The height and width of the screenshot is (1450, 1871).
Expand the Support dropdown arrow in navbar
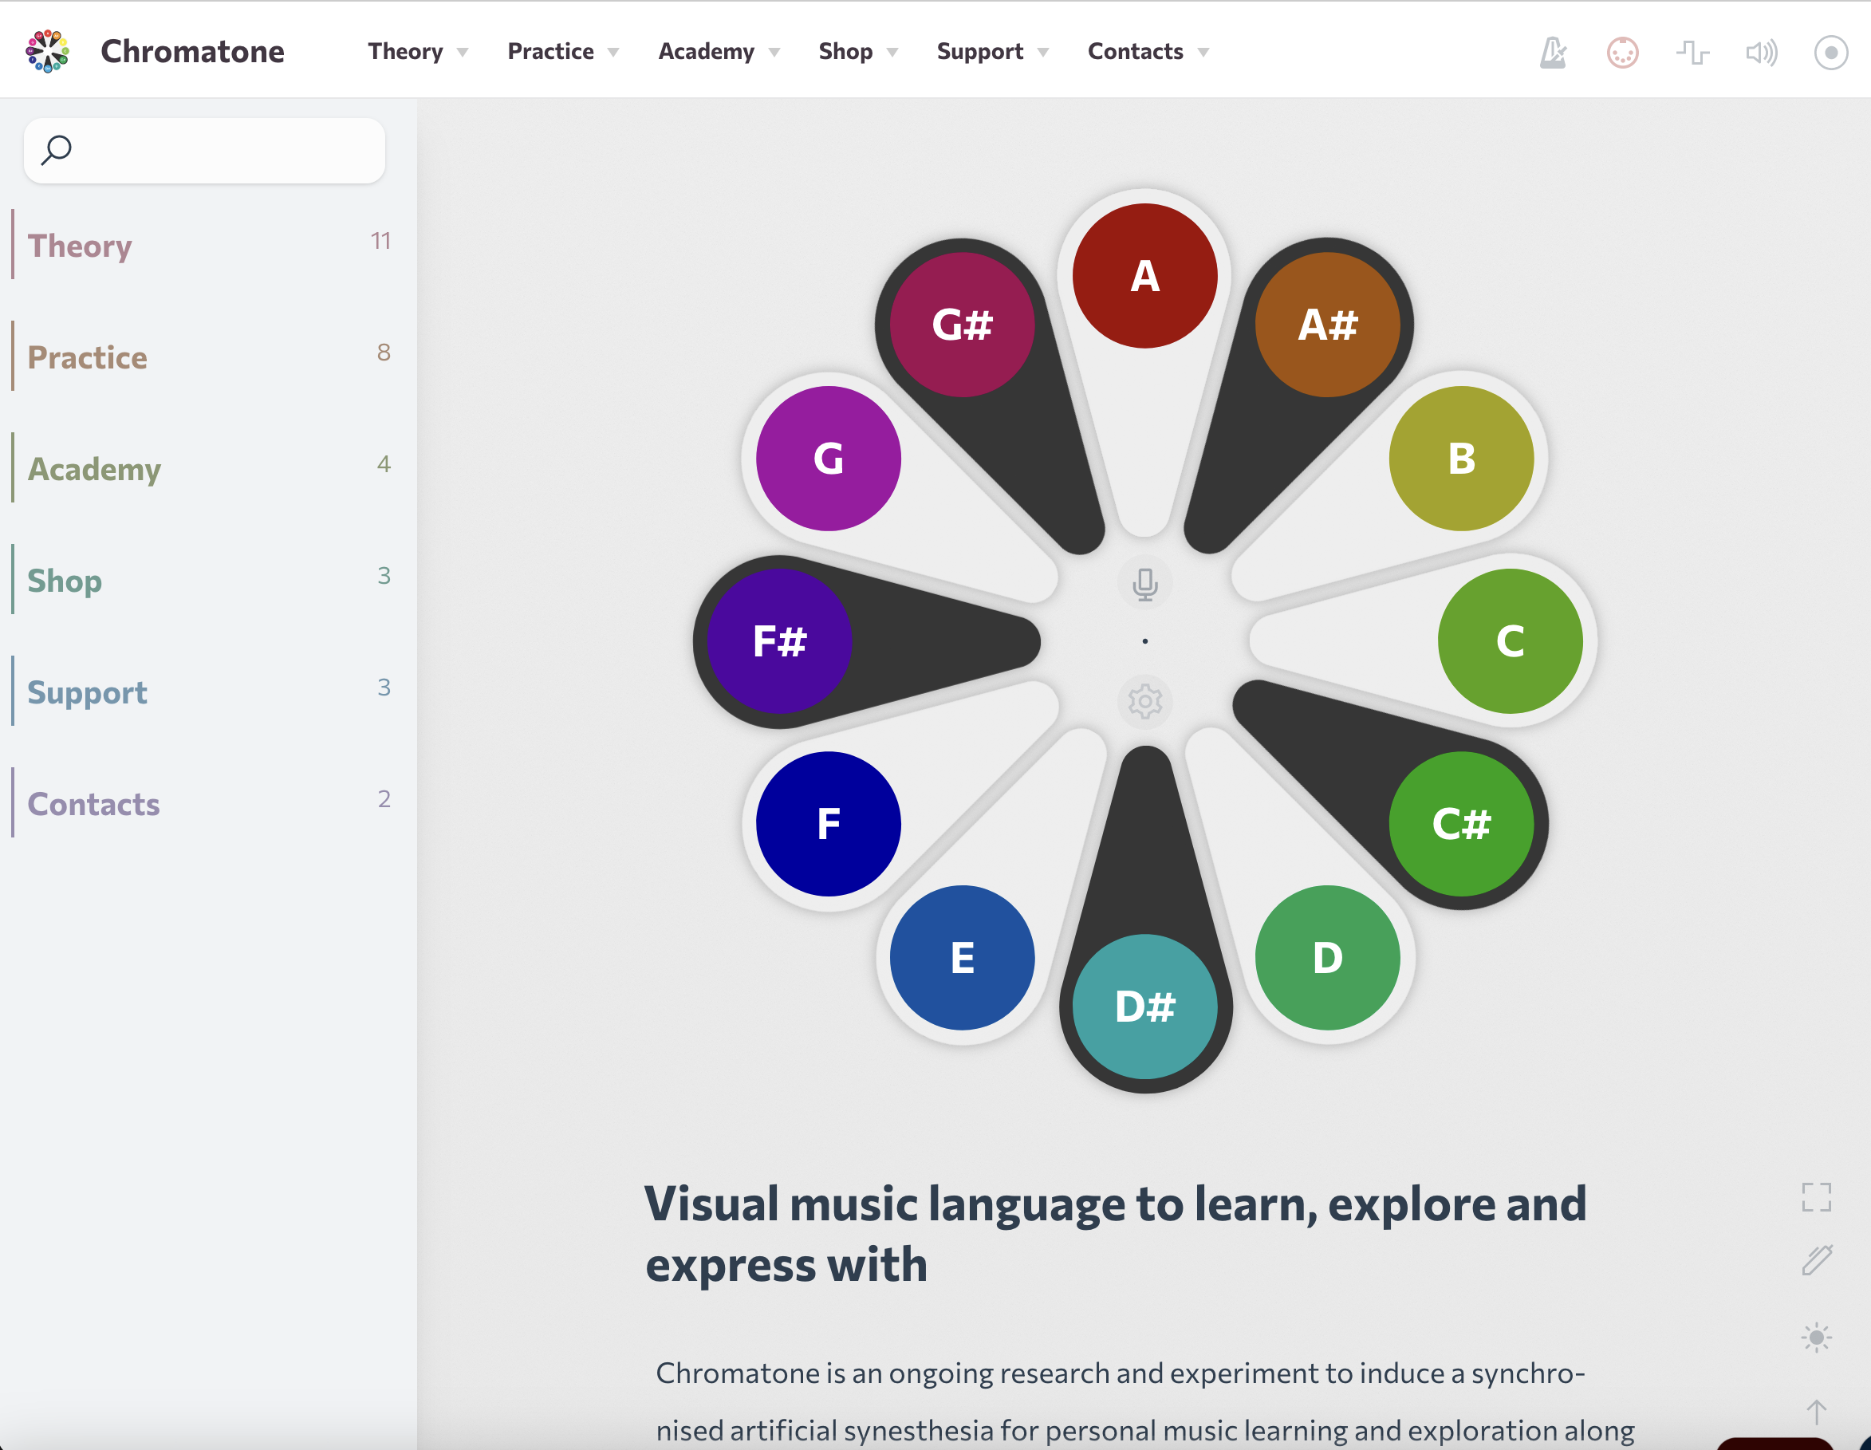tap(1043, 53)
